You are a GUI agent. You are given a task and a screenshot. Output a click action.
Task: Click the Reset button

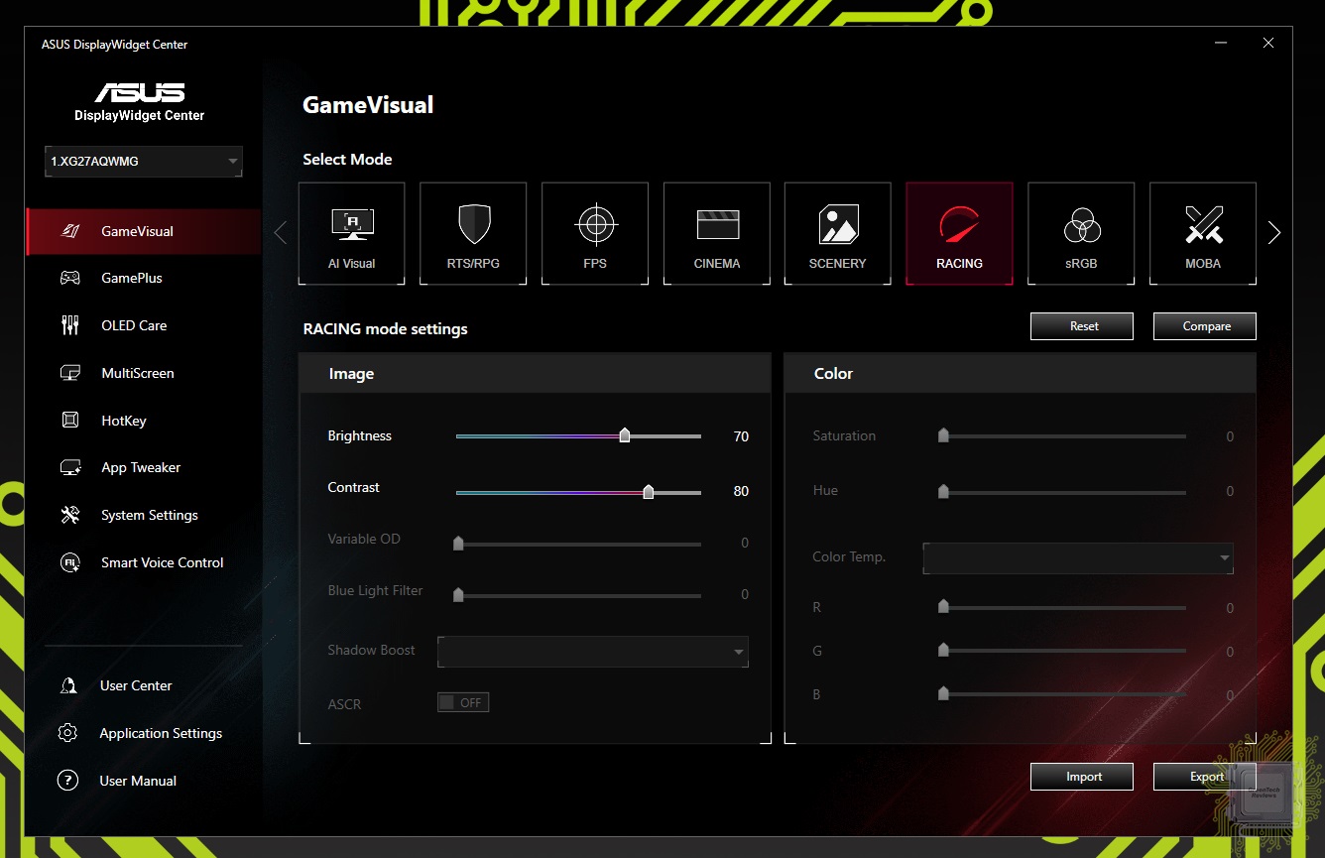[1081, 326]
